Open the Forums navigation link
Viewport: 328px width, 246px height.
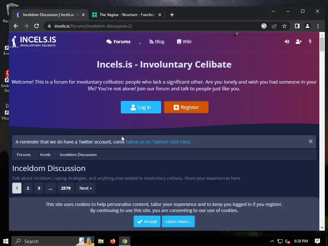(x=119, y=42)
